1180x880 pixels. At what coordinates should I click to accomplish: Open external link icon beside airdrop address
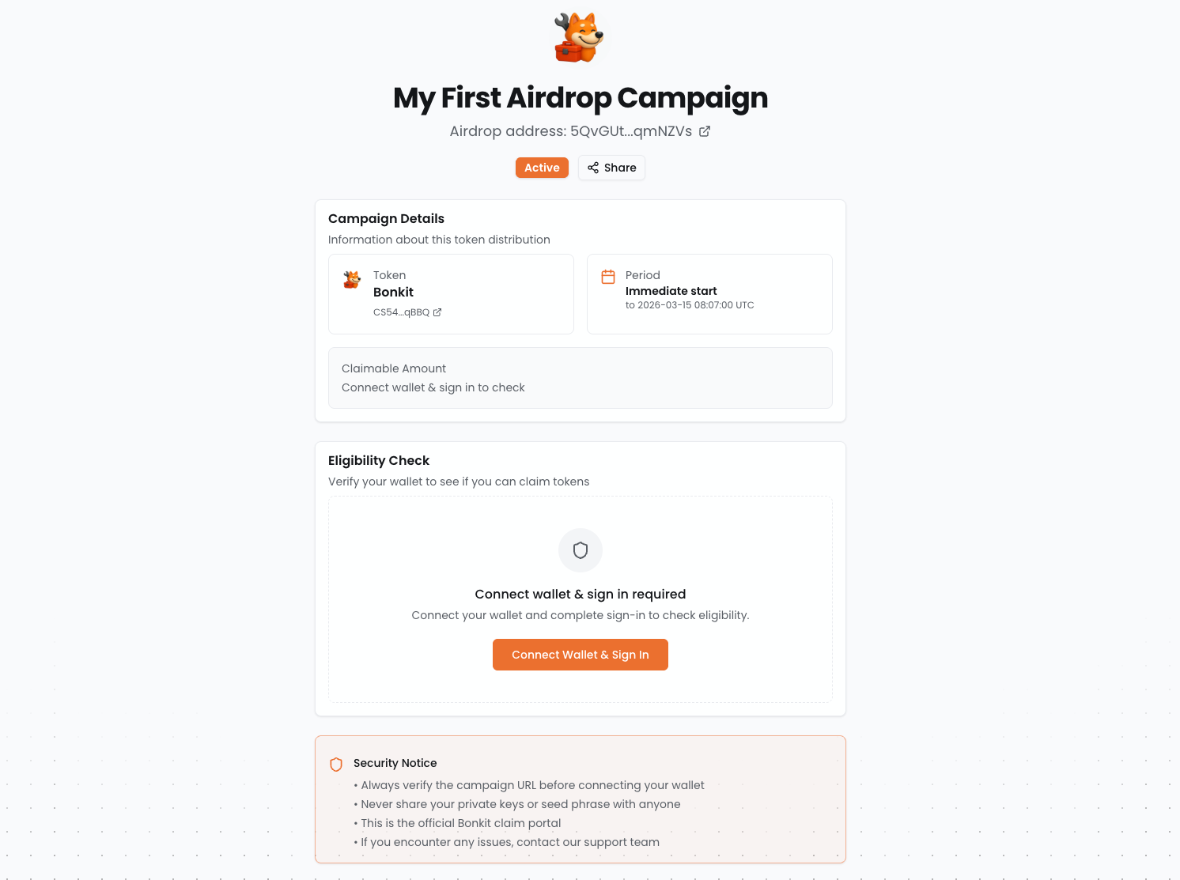coord(705,131)
